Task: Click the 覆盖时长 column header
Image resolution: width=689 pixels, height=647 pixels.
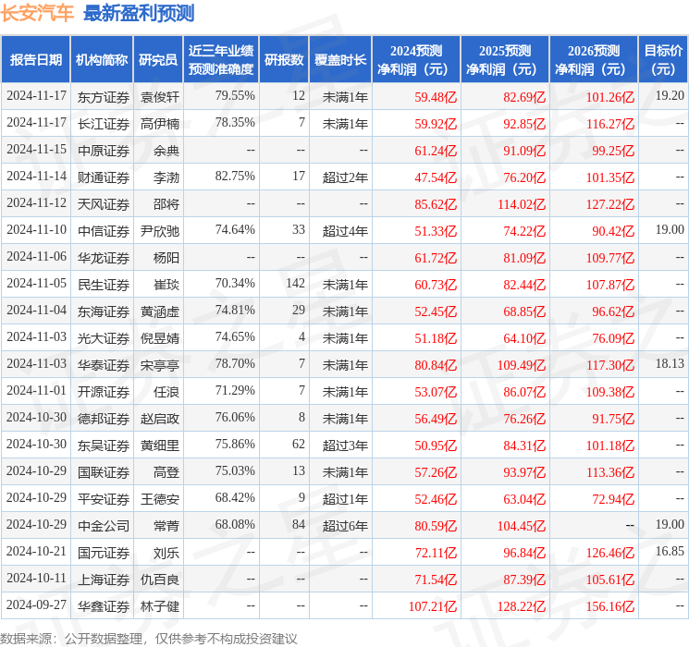Action: coord(340,60)
